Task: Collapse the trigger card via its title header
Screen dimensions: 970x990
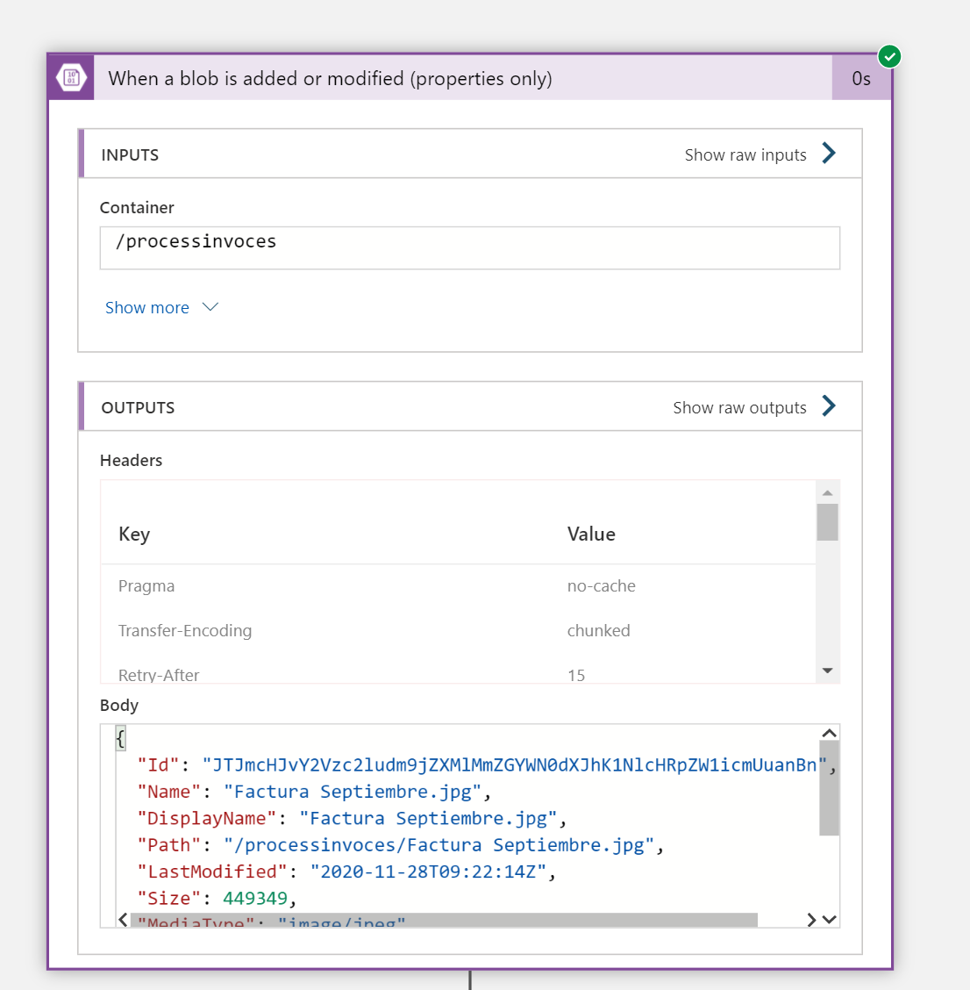Action: coord(330,78)
